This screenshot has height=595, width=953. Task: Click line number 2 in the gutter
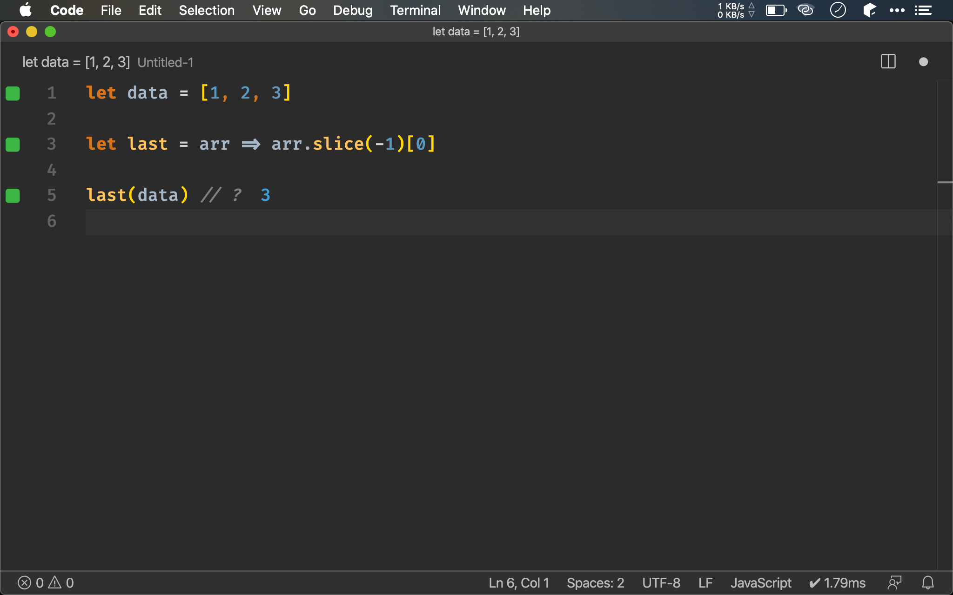[52, 119]
